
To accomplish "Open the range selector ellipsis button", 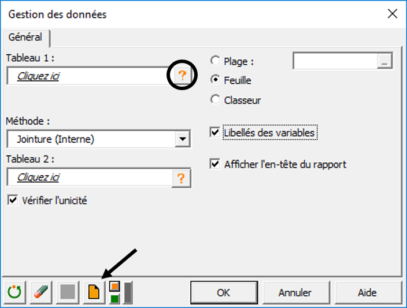I will [x=385, y=61].
